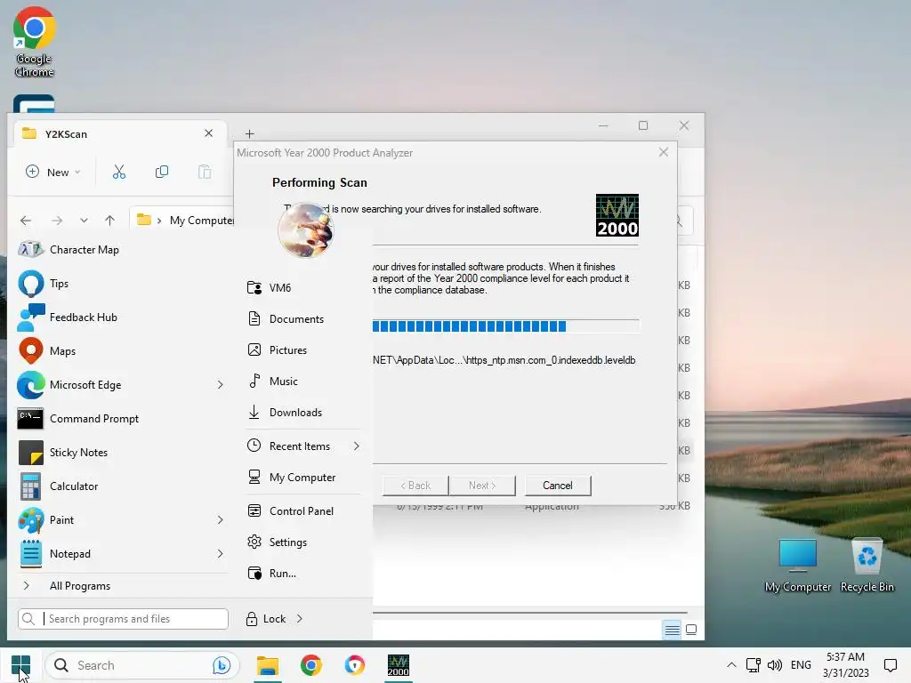The image size is (911, 683).
Task: Show hidden system tray icons
Action: (x=731, y=665)
